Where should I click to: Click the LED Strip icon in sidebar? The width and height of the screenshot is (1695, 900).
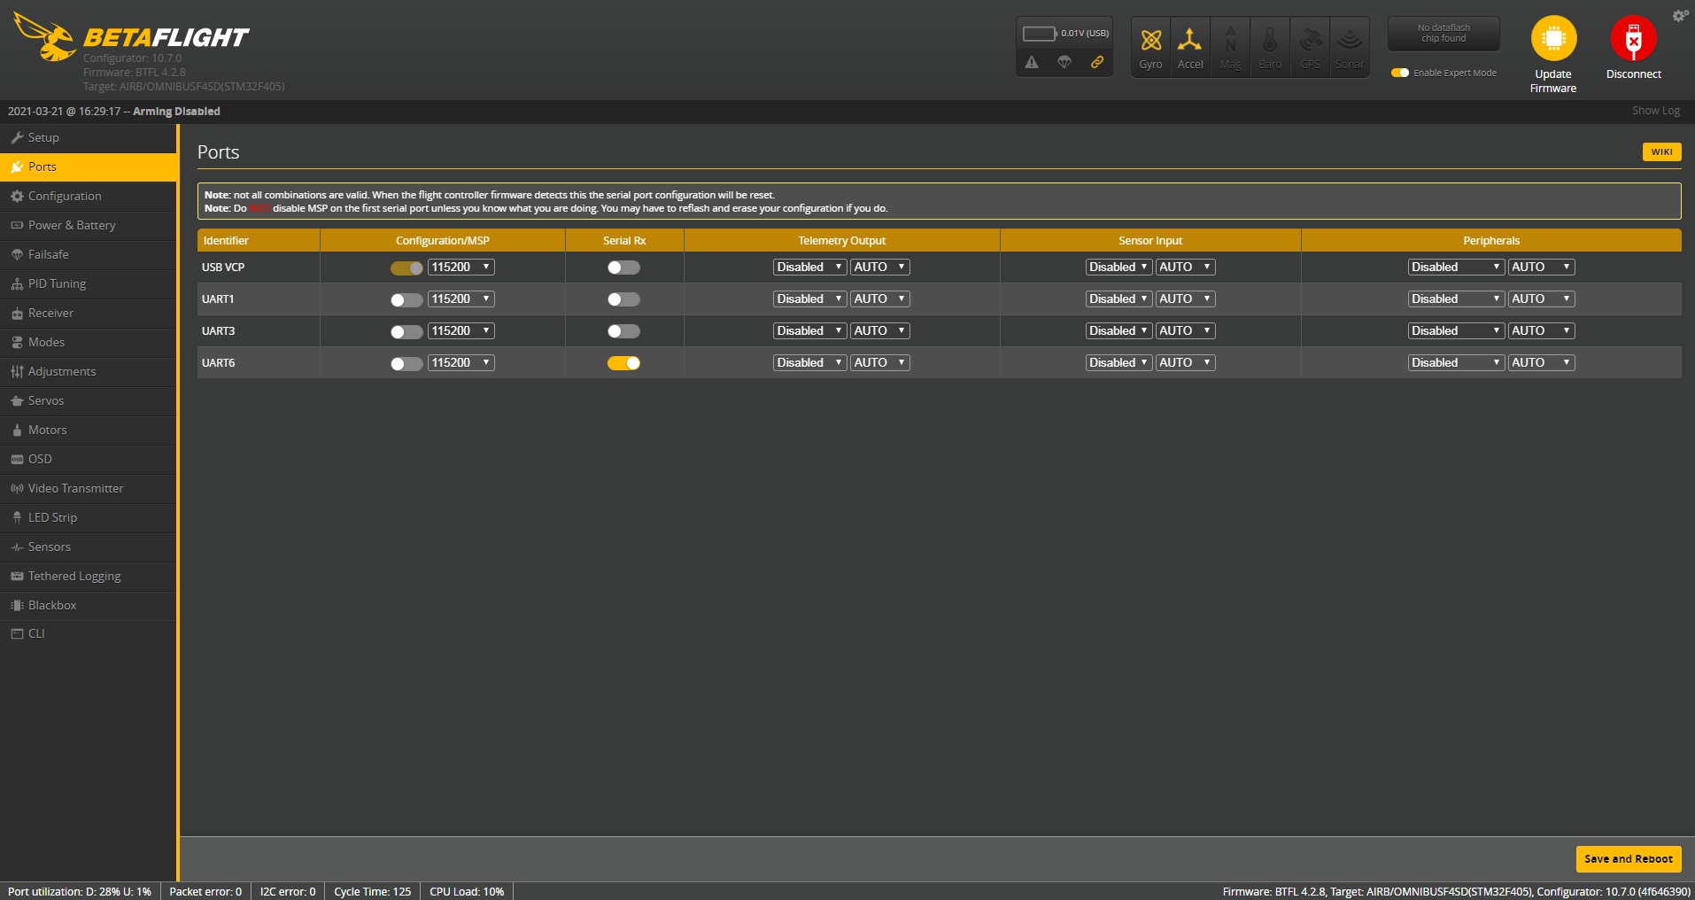point(17,517)
